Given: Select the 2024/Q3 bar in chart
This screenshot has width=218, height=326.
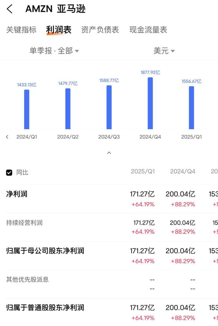Looking at the screenshot, I should (x=109, y=107).
